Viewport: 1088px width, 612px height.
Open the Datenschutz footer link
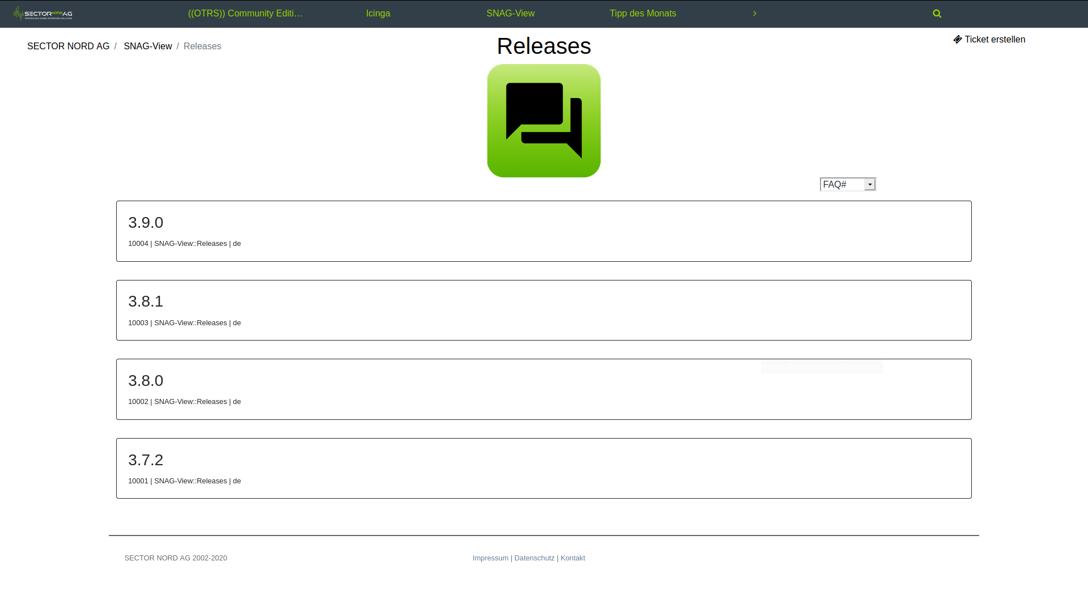point(534,558)
